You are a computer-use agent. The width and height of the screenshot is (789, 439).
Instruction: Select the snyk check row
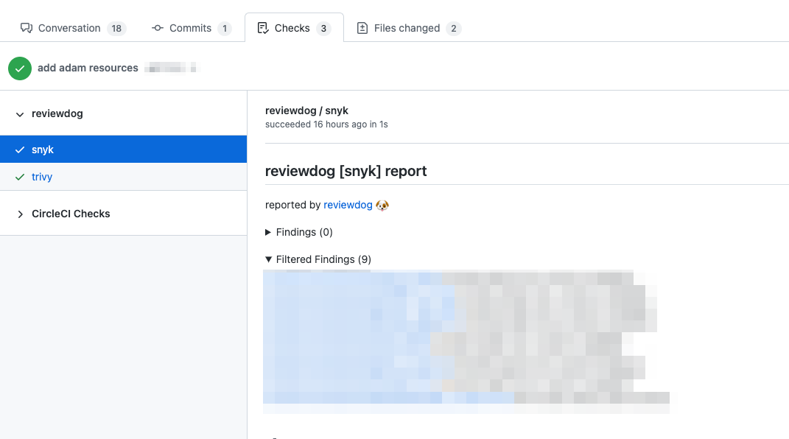pyautogui.click(x=123, y=150)
